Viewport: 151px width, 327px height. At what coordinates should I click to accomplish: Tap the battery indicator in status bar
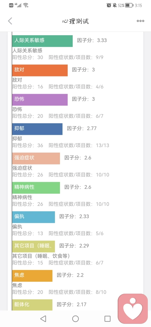tap(129, 5)
